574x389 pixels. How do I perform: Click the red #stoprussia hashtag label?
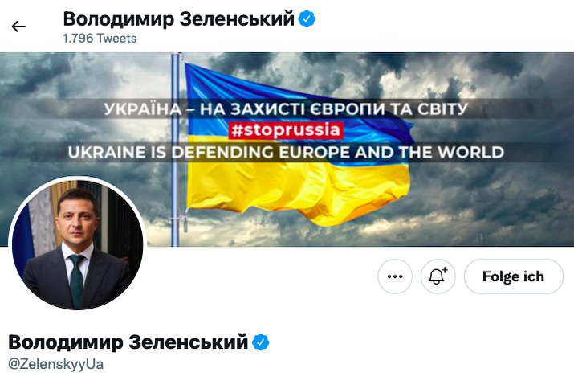(x=286, y=130)
